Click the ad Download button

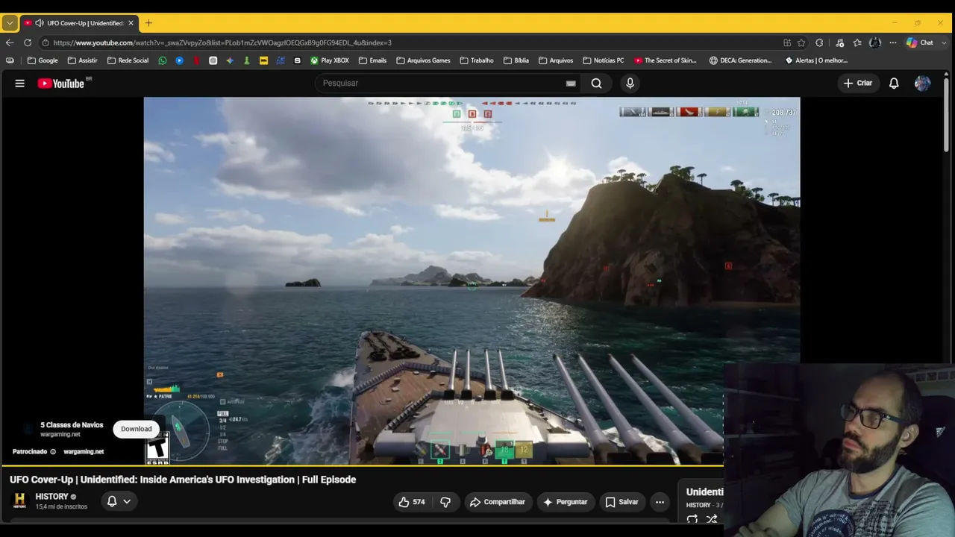point(137,429)
